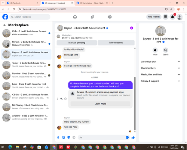Choose a GIF icon
The height and width of the screenshot is (150, 187).
[74, 138]
